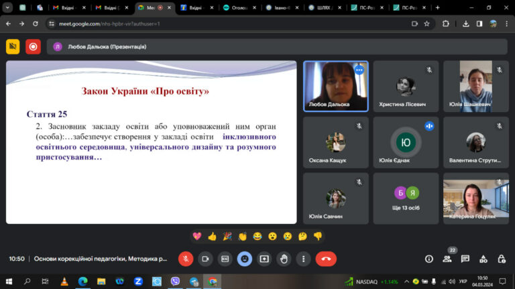The height and width of the screenshot is (289, 515).
Task: Open host controls lock icon
Action: 502,259
